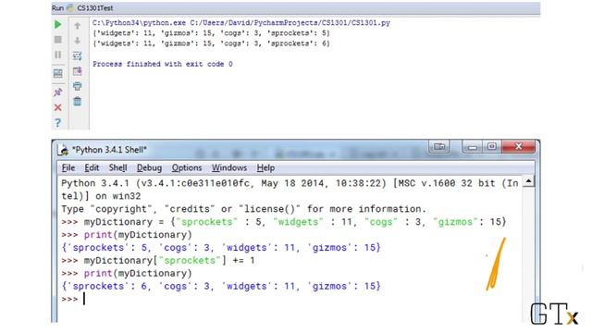
Task: Click the 'Type "copyright", "credits"' info line
Action: (244, 209)
